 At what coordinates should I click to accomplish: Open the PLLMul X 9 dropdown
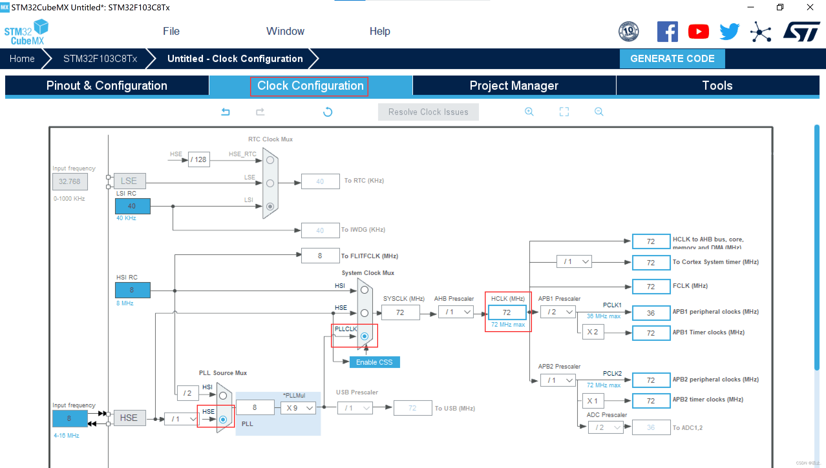(x=298, y=408)
